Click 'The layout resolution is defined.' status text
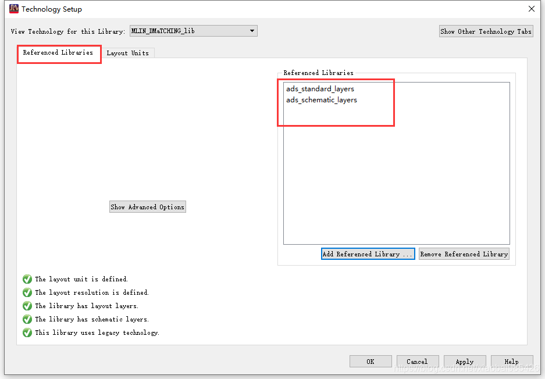The width and height of the screenshot is (545, 379). (x=92, y=292)
